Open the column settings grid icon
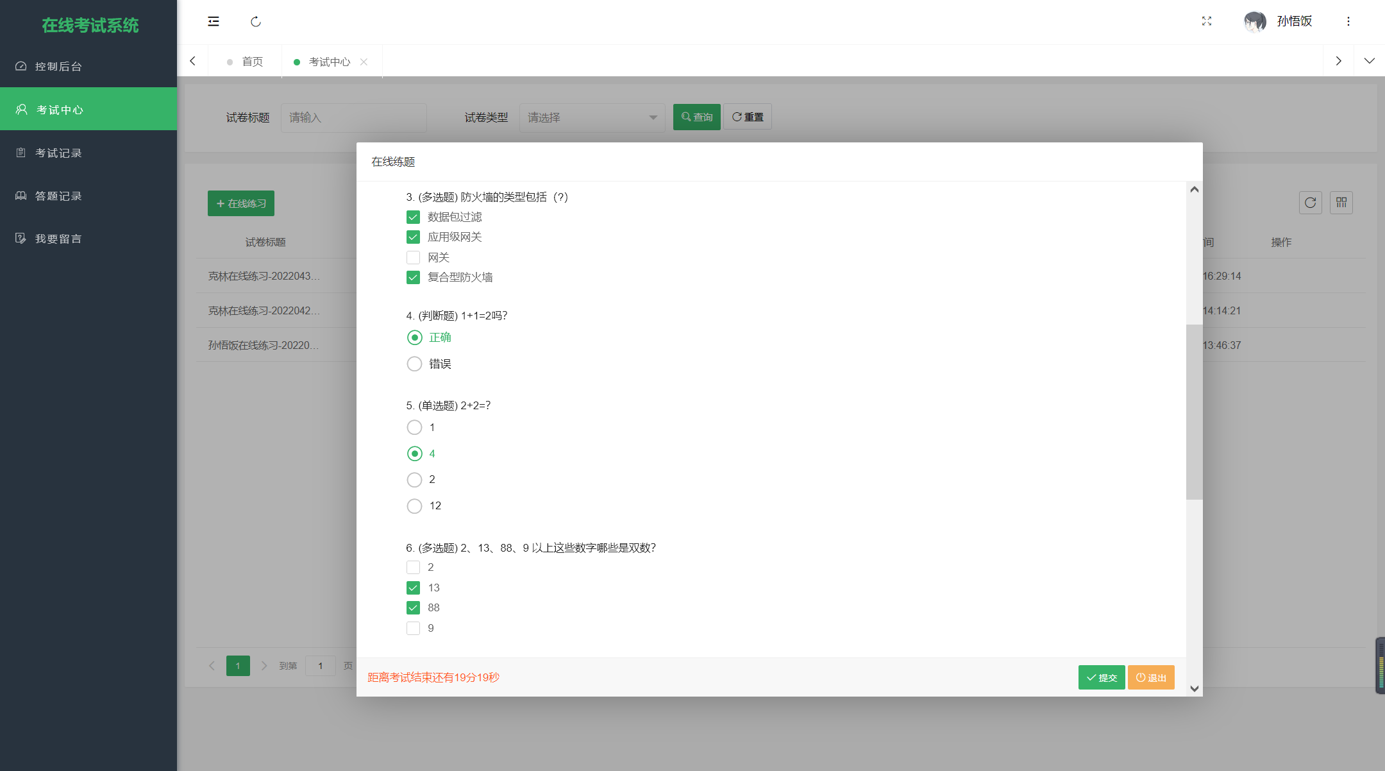The image size is (1385, 771). point(1341,203)
